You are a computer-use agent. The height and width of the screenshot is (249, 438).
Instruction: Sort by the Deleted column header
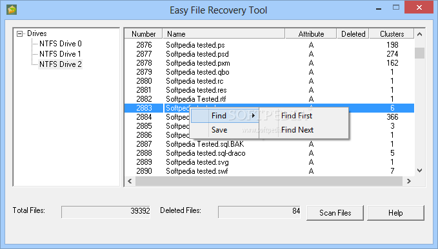(x=353, y=33)
